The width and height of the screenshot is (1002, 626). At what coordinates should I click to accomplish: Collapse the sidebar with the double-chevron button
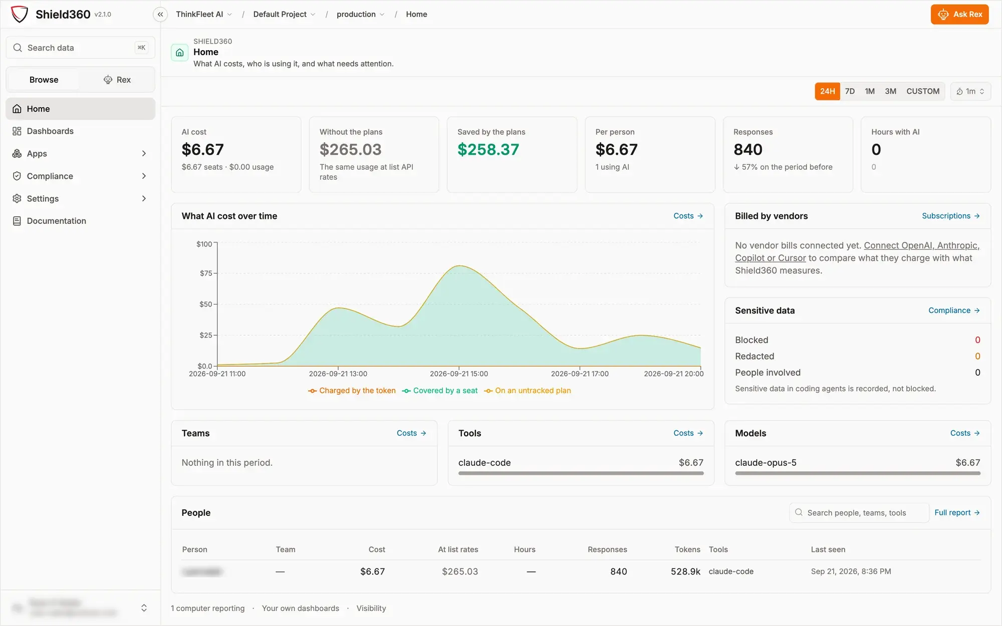point(160,14)
